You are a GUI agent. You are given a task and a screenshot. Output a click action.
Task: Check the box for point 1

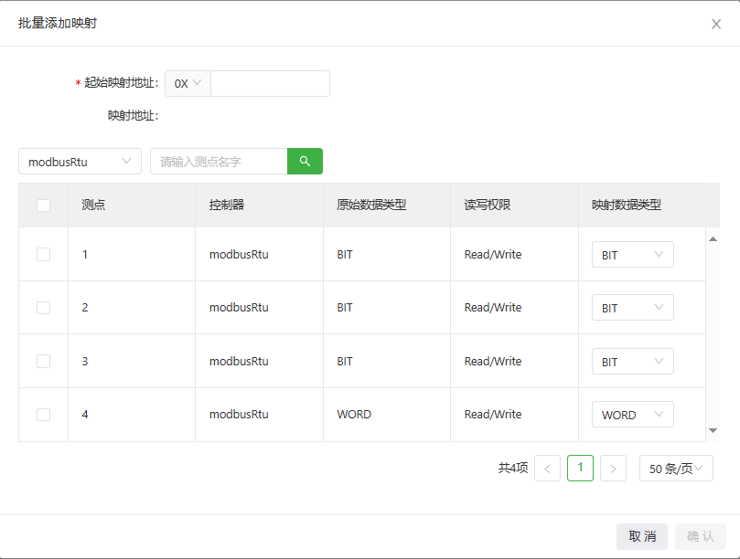tap(43, 255)
